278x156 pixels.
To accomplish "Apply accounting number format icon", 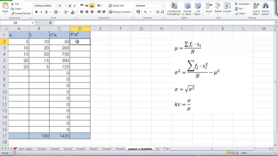I will click(138, 12).
